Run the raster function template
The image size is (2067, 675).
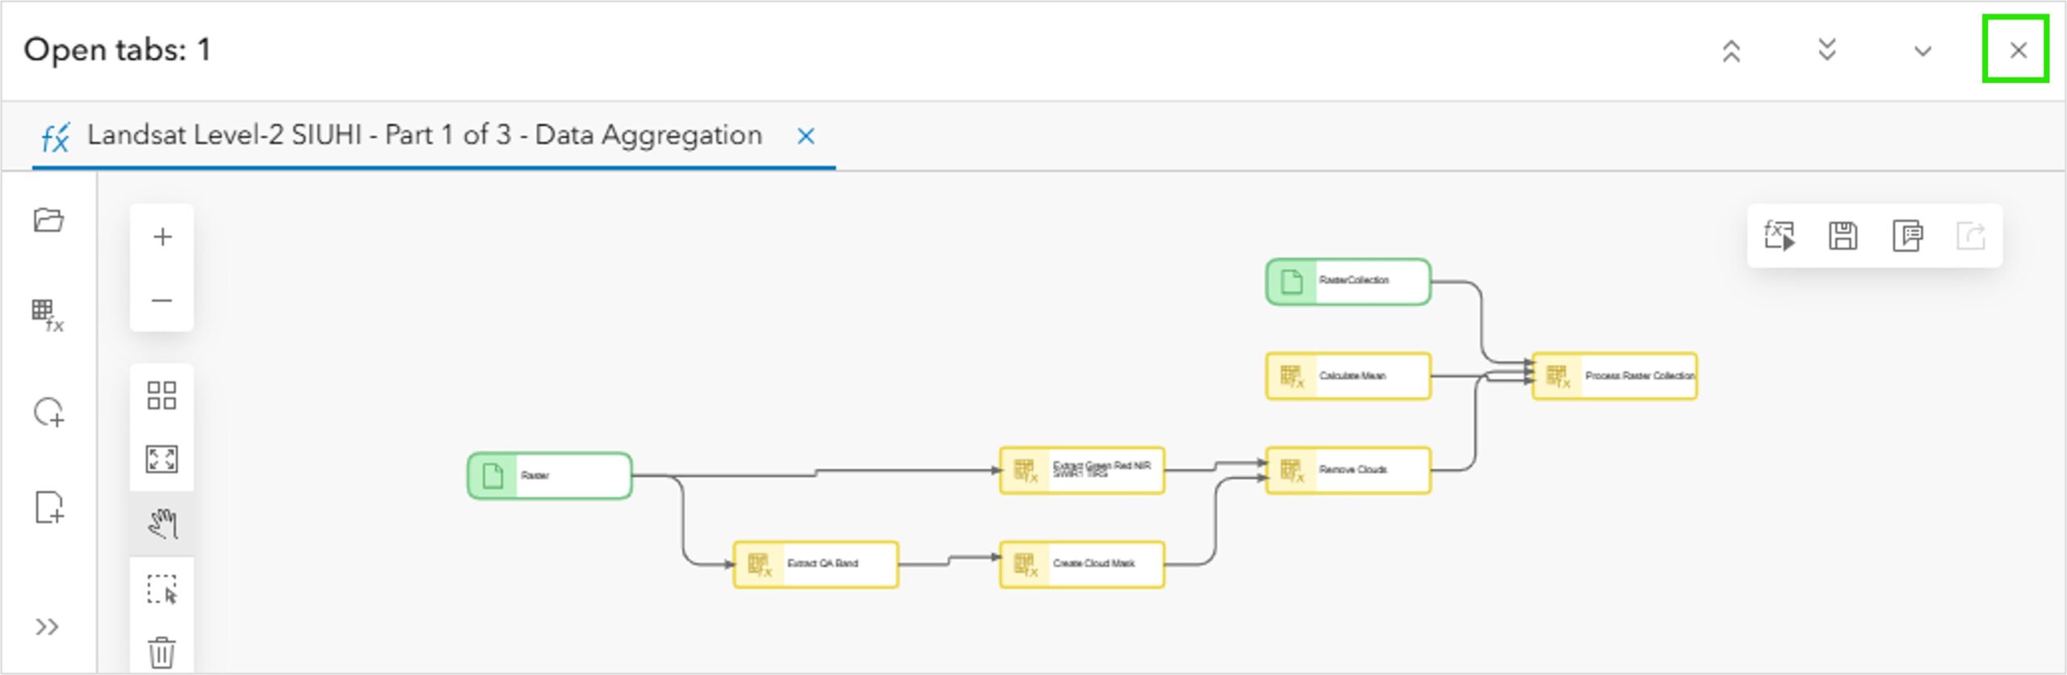coord(1780,236)
